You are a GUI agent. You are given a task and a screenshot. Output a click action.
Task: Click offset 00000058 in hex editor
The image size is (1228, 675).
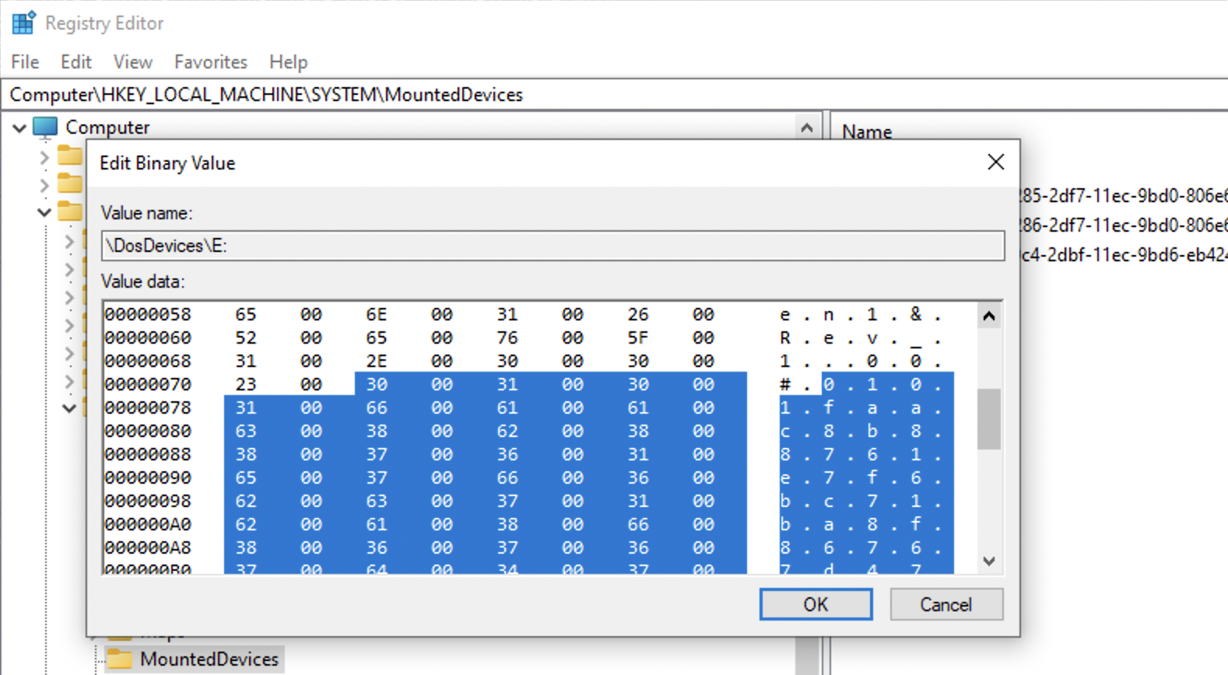tap(148, 314)
